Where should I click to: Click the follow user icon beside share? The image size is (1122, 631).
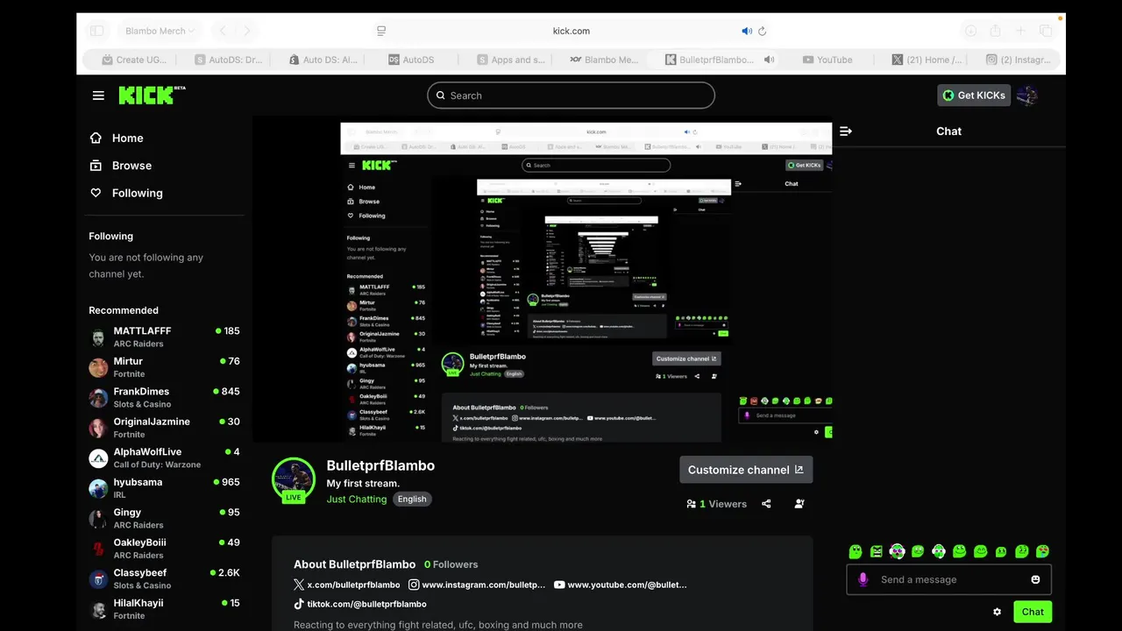pyautogui.click(x=799, y=504)
